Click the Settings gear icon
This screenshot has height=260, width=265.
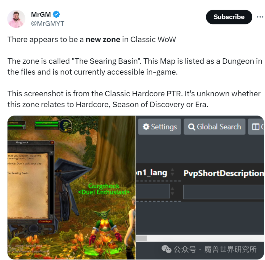click(146, 127)
